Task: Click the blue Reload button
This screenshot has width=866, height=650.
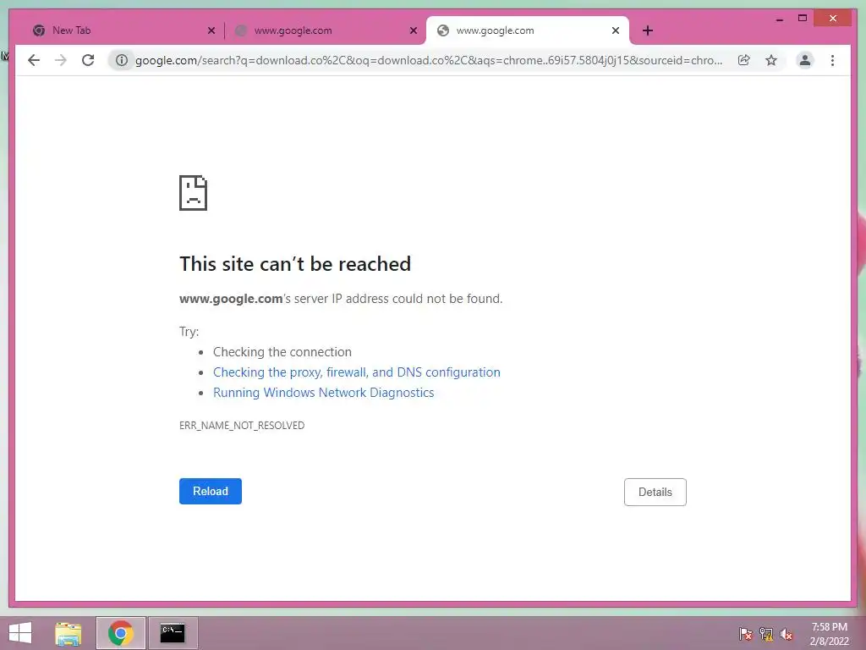Action: (211, 491)
